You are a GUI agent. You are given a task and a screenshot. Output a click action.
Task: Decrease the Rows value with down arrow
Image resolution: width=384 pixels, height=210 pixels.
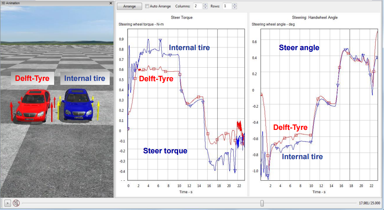(x=235, y=8)
